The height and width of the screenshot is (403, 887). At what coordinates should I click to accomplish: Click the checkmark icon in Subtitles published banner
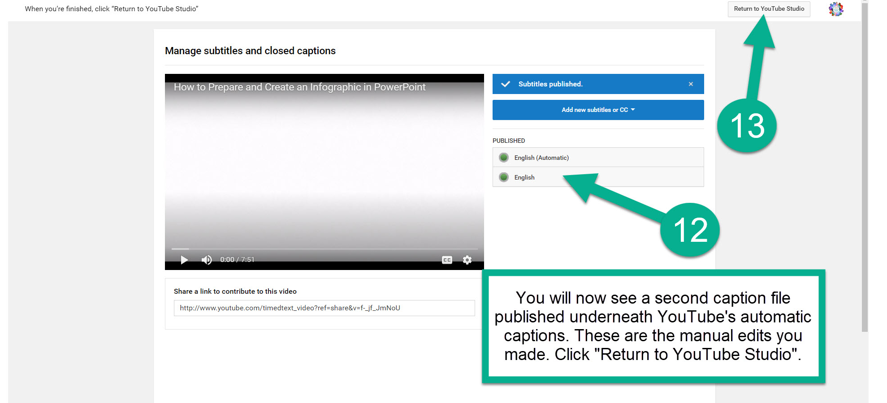(506, 84)
